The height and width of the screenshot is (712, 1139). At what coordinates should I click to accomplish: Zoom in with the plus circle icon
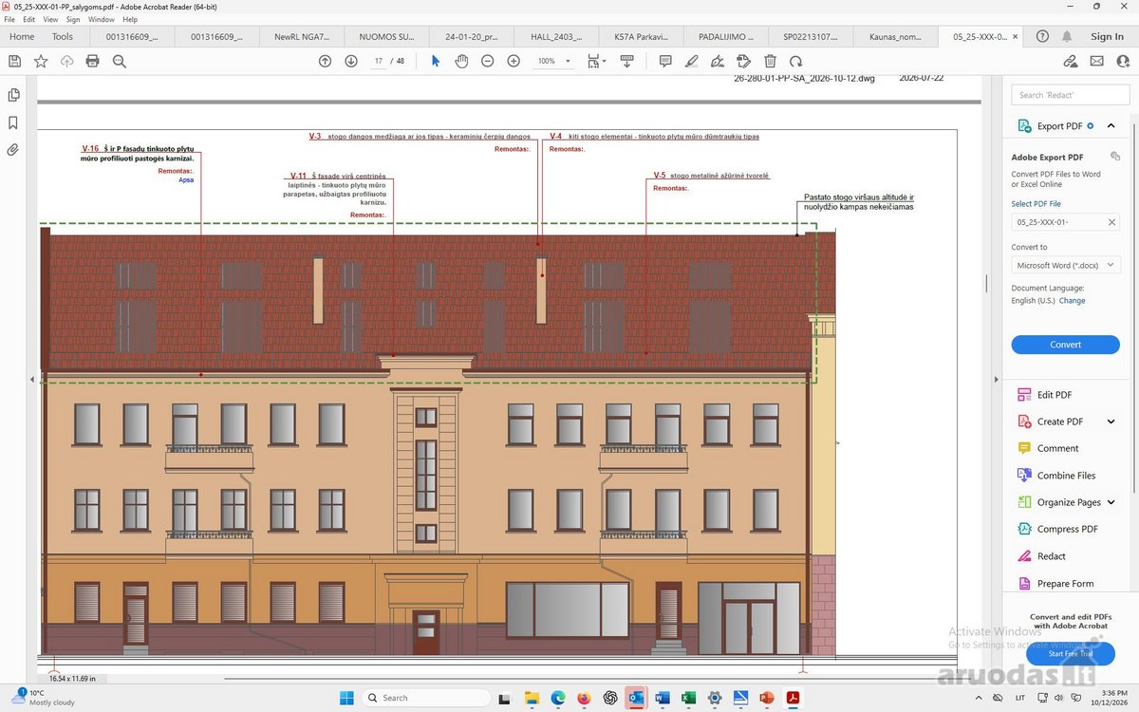[x=513, y=61]
